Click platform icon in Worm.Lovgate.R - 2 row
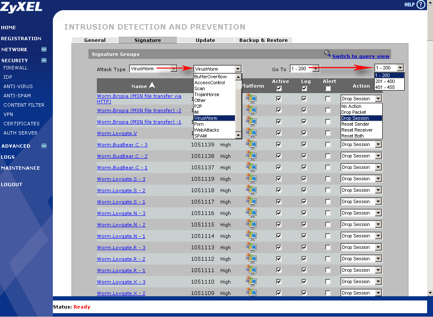The image size is (433, 317). pos(251,259)
